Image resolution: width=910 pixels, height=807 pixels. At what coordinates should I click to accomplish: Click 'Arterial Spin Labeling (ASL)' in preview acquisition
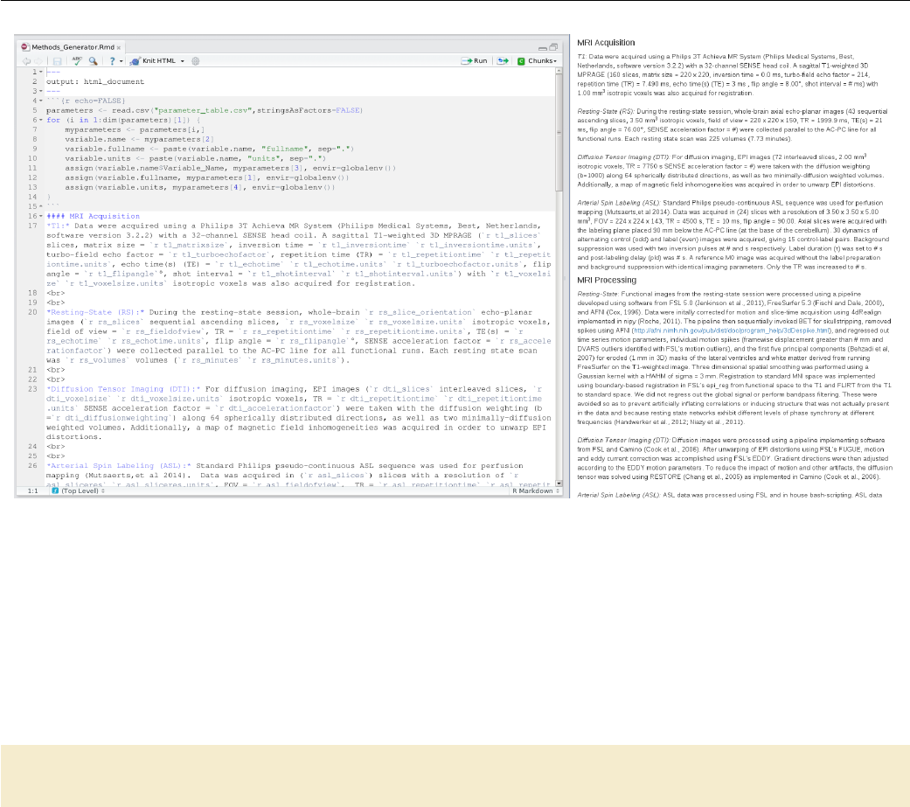[619, 203]
